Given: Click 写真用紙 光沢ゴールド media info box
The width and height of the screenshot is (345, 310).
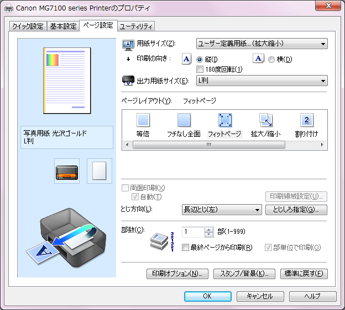Looking at the screenshot, I should 67,137.
